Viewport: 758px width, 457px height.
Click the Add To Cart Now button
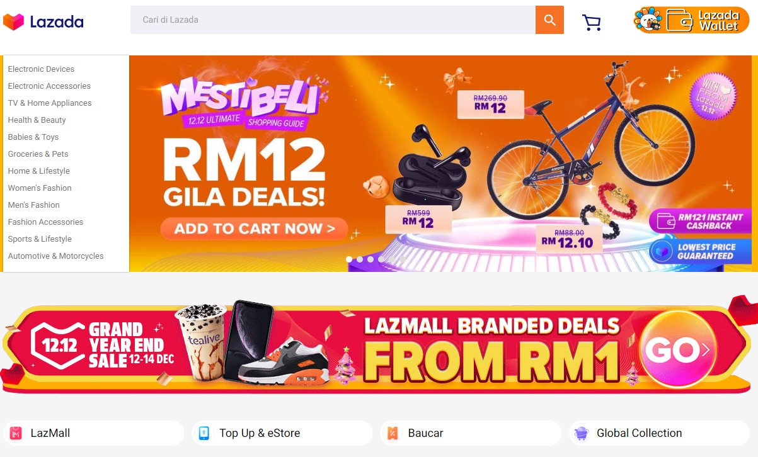254,229
